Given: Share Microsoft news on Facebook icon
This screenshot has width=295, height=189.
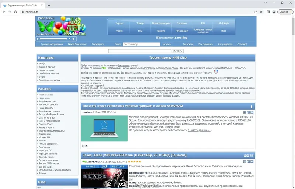Looking at the screenshot, I should pyautogui.click(x=248, y=112).
